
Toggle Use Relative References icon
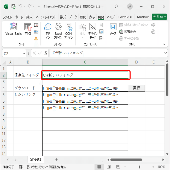tap(36, 32)
